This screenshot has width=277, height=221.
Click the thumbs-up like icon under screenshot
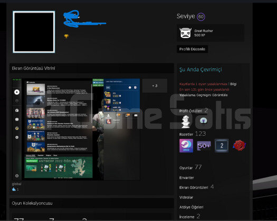click(x=14, y=189)
